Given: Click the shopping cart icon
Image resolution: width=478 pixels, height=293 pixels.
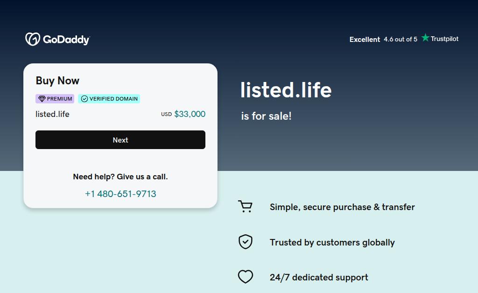Looking at the screenshot, I should [x=245, y=206].
